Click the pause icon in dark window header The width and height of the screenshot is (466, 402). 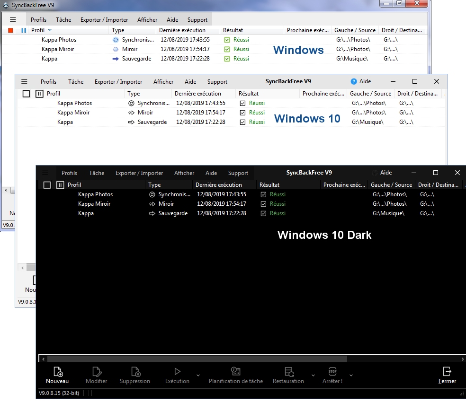pyautogui.click(x=60, y=185)
